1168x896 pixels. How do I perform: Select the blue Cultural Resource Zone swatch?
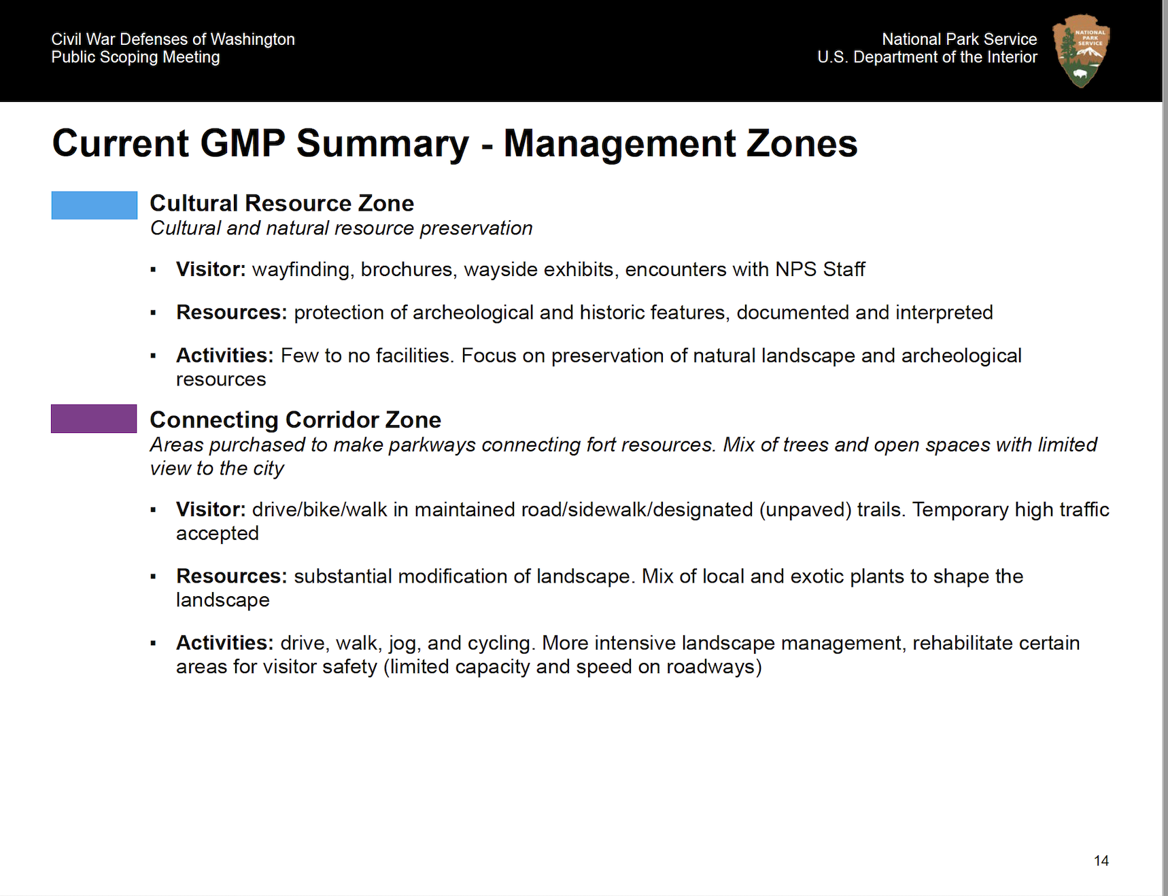(x=94, y=205)
